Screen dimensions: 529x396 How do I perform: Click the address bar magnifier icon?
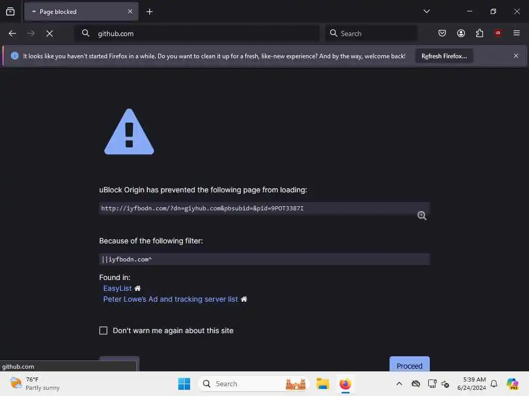point(86,33)
